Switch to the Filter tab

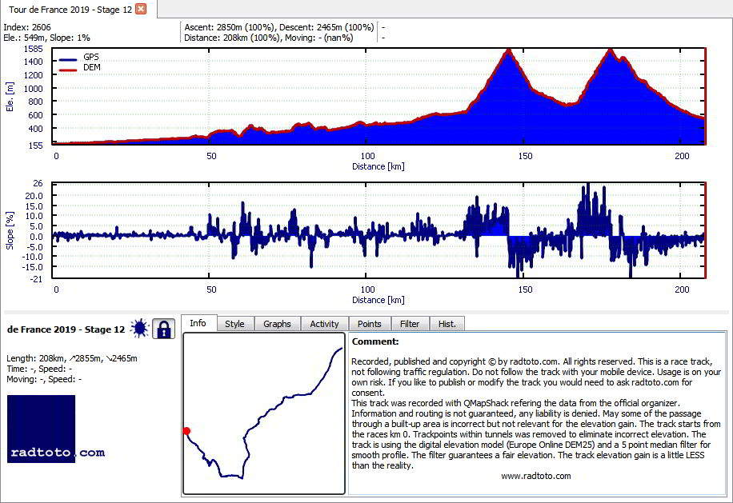click(x=410, y=324)
